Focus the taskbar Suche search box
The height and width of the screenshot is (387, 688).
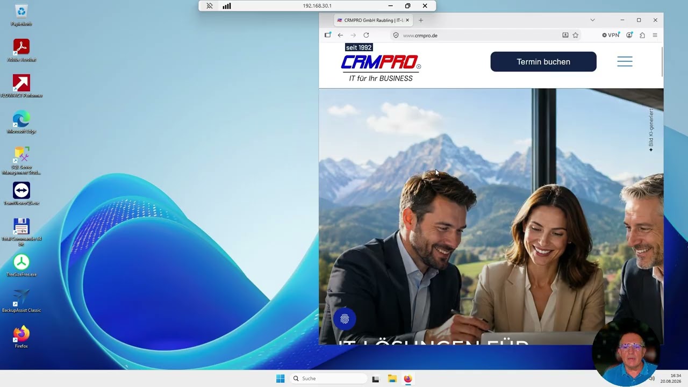click(328, 378)
